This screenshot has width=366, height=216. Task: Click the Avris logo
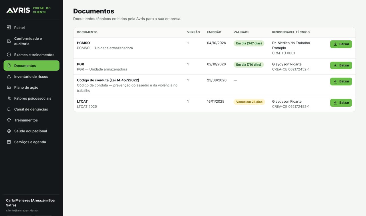(18, 10)
